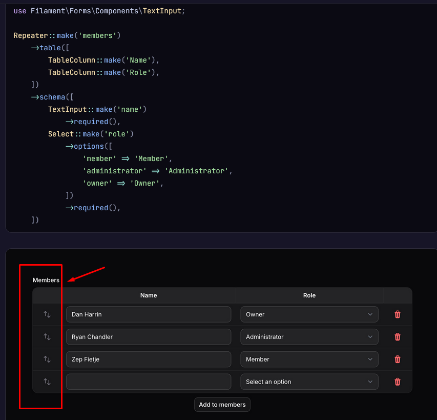Click the 'administrator' => 'Administrator' code line
The image size is (437, 420).
[x=157, y=171]
